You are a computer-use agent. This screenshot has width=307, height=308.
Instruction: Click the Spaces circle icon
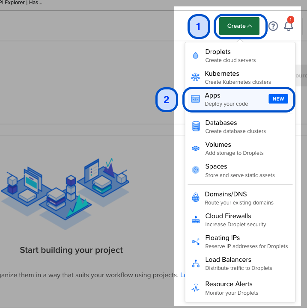(196, 170)
